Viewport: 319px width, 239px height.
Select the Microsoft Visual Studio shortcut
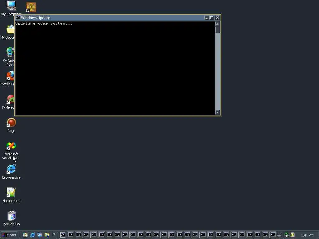point(11,146)
